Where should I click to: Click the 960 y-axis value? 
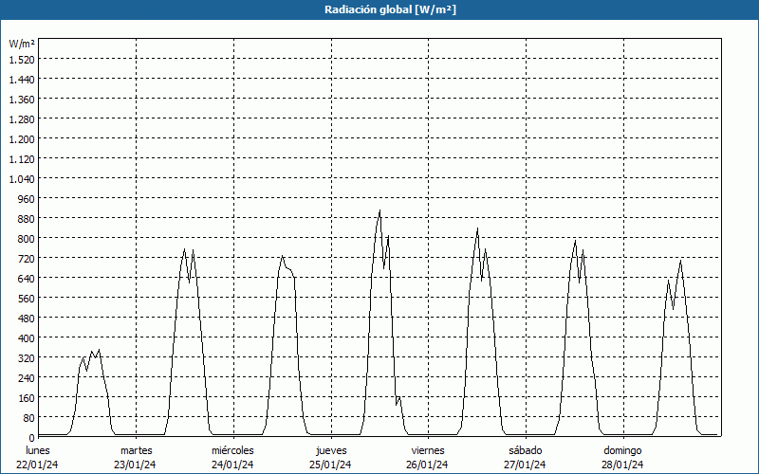pos(27,199)
